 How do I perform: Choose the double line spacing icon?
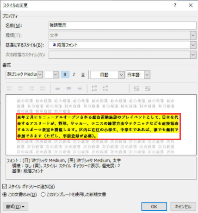[x=80, y=88]
